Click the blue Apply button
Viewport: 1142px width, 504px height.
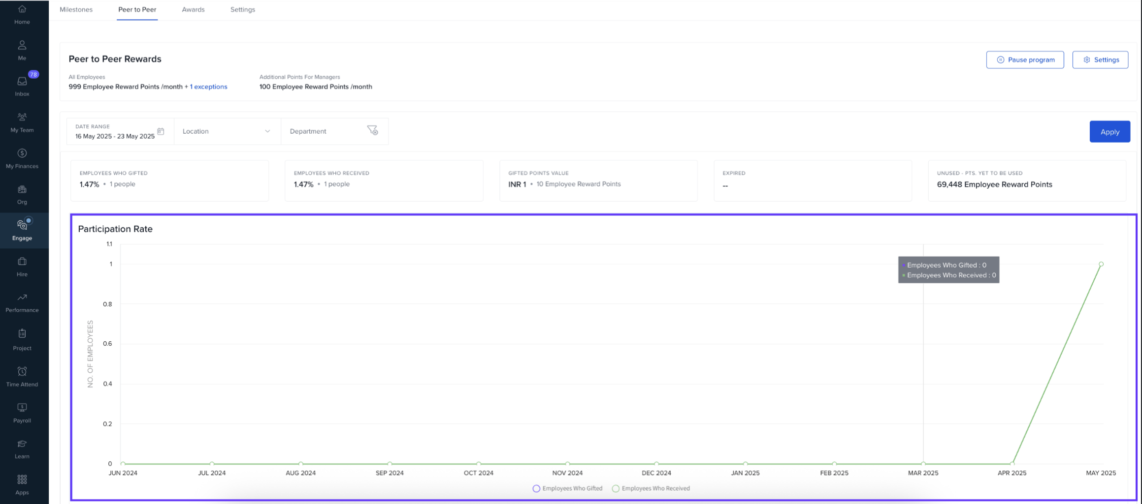coord(1109,132)
